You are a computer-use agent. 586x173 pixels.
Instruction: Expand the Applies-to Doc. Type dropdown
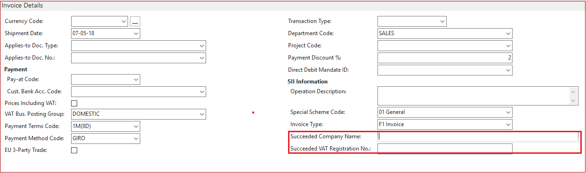tap(201, 46)
